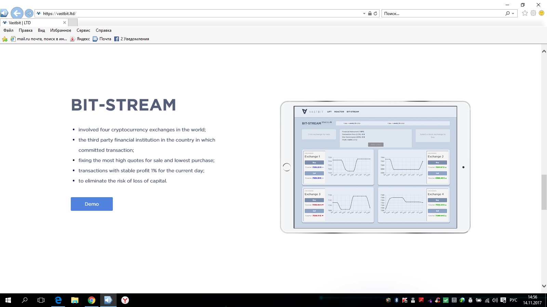
Task: Click the clock showing 14:56
Action: [532, 297]
